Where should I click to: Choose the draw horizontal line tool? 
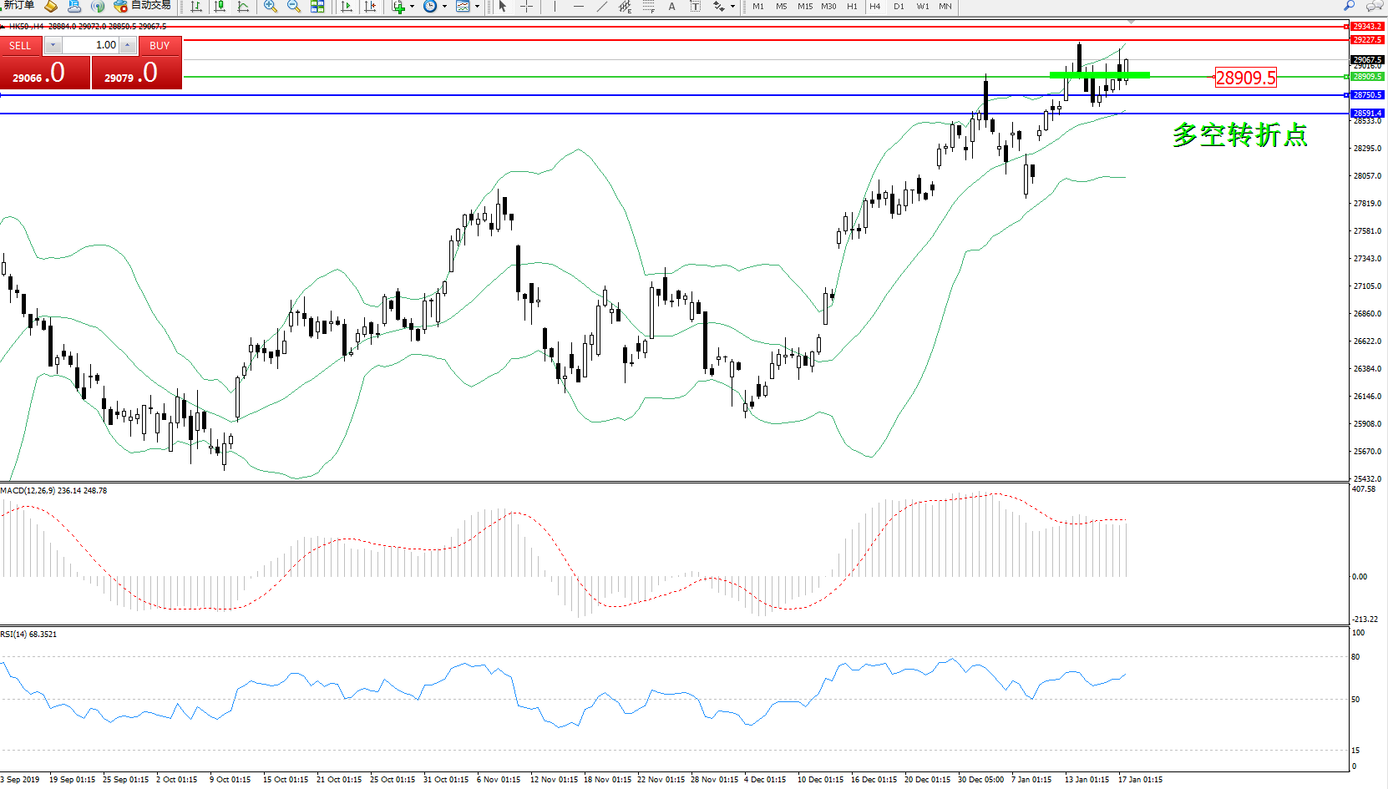(x=578, y=7)
